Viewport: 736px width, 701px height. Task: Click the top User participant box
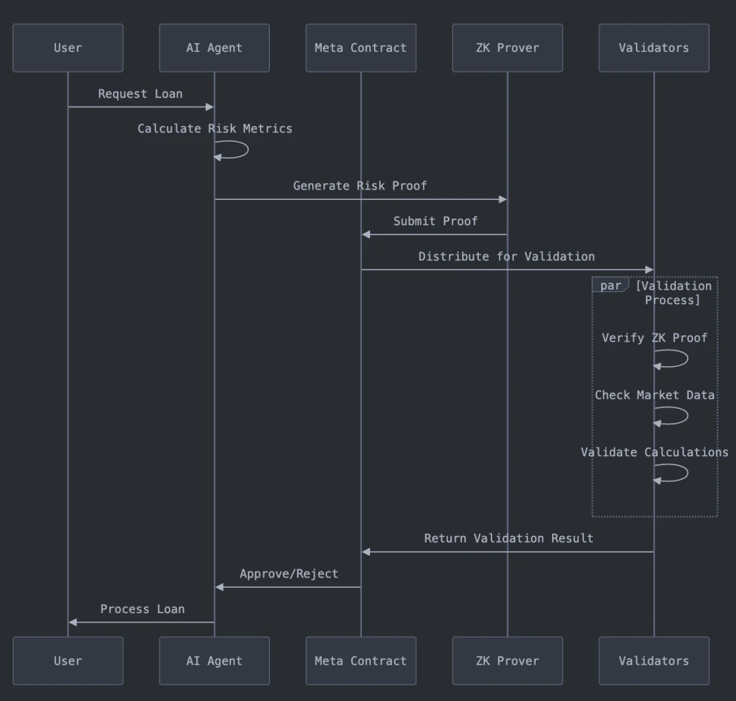tap(67, 48)
